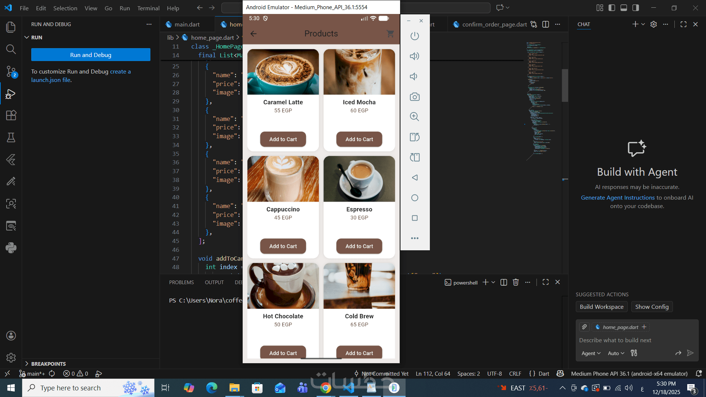Toggle secondary side bar layout icon

point(635,8)
